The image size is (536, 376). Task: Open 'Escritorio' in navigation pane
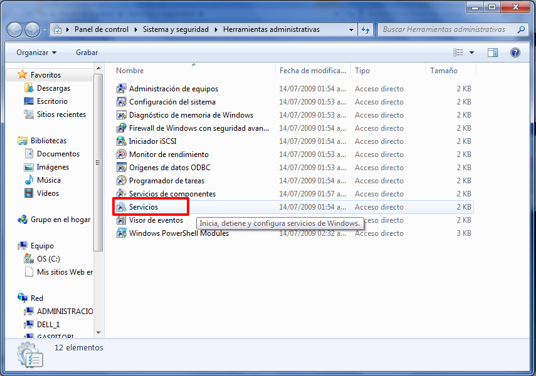tap(52, 101)
